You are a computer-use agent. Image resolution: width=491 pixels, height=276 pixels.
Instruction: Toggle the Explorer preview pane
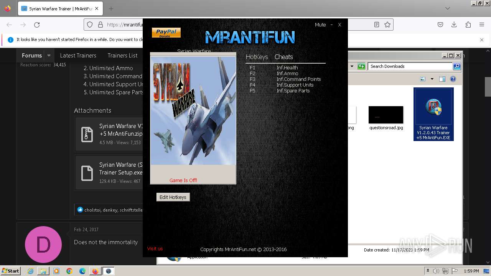pyautogui.click(x=442, y=79)
